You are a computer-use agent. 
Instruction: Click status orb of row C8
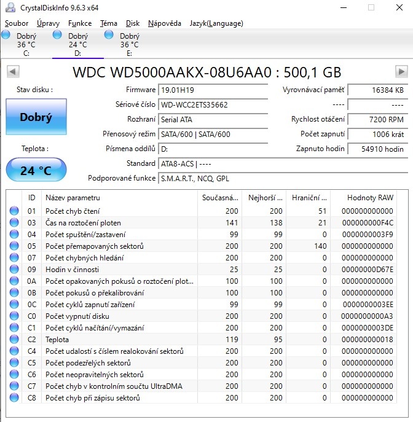tap(14, 397)
